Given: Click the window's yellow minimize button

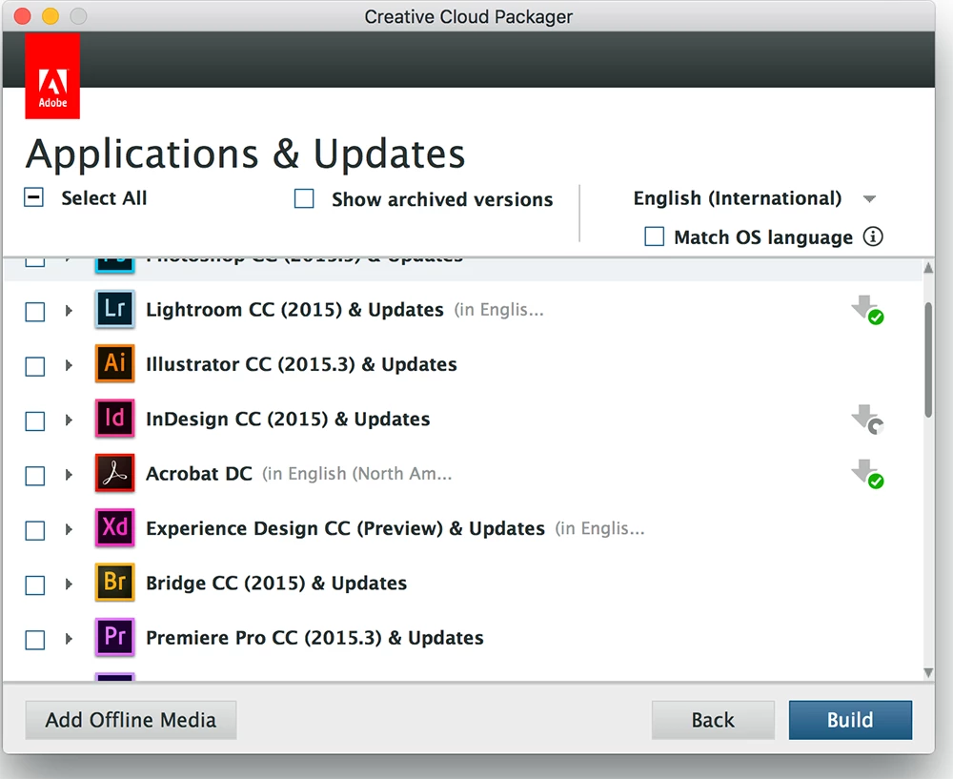Looking at the screenshot, I should [51, 16].
